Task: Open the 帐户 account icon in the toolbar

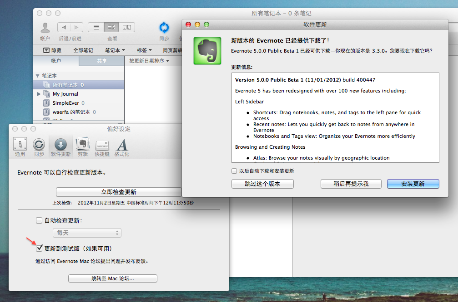Action: point(45,28)
